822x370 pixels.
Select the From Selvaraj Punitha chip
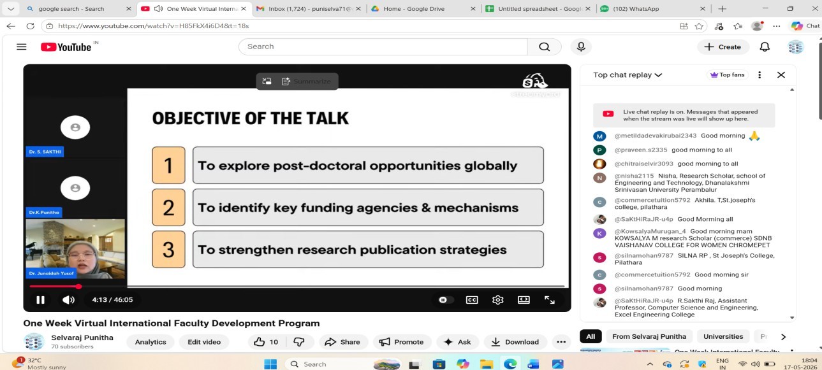pyautogui.click(x=649, y=336)
